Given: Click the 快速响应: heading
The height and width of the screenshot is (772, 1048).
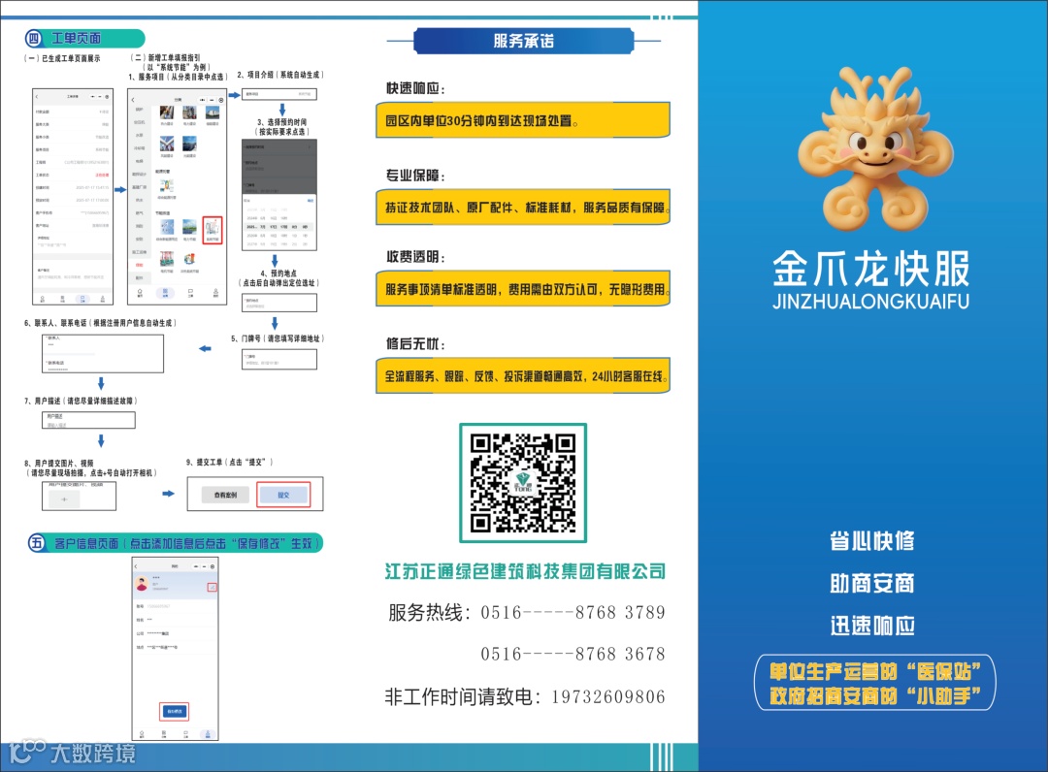Looking at the screenshot, I should pos(415,88).
